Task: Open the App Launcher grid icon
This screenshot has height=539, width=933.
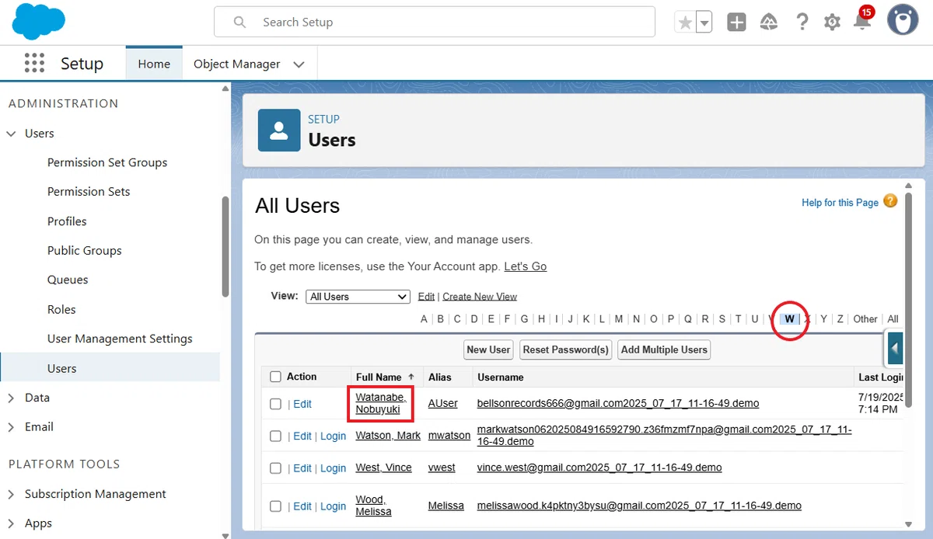Action: (34, 63)
